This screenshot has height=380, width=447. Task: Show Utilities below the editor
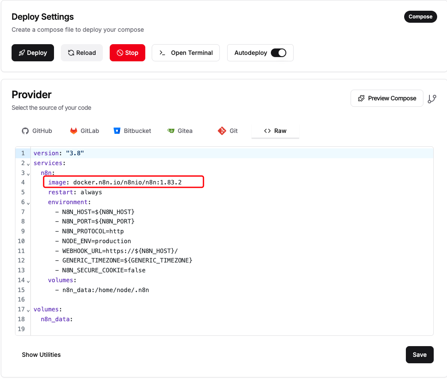pos(41,355)
